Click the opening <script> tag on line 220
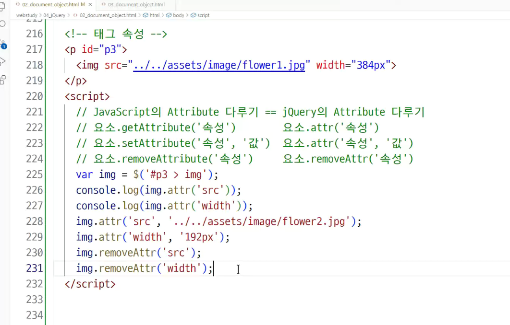 [x=87, y=96]
